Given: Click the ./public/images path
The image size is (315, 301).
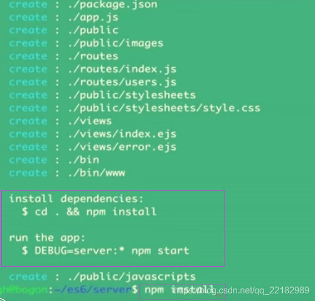Looking at the screenshot, I should click(116, 43).
